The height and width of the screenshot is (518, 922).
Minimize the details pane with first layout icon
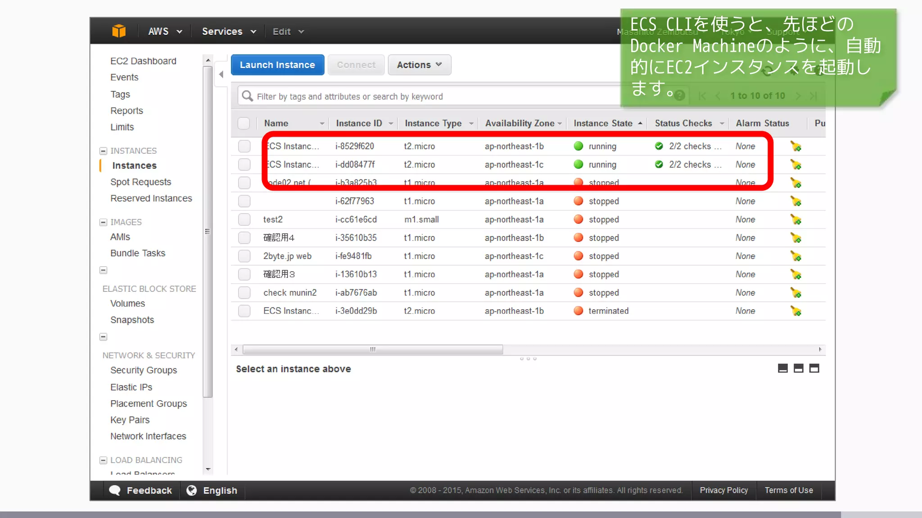[783, 368]
